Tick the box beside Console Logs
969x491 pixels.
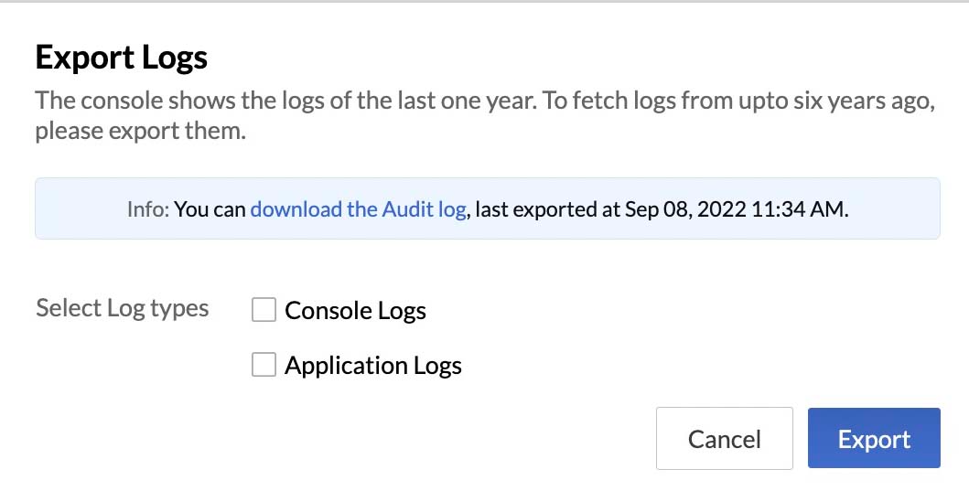pos(264,309)
